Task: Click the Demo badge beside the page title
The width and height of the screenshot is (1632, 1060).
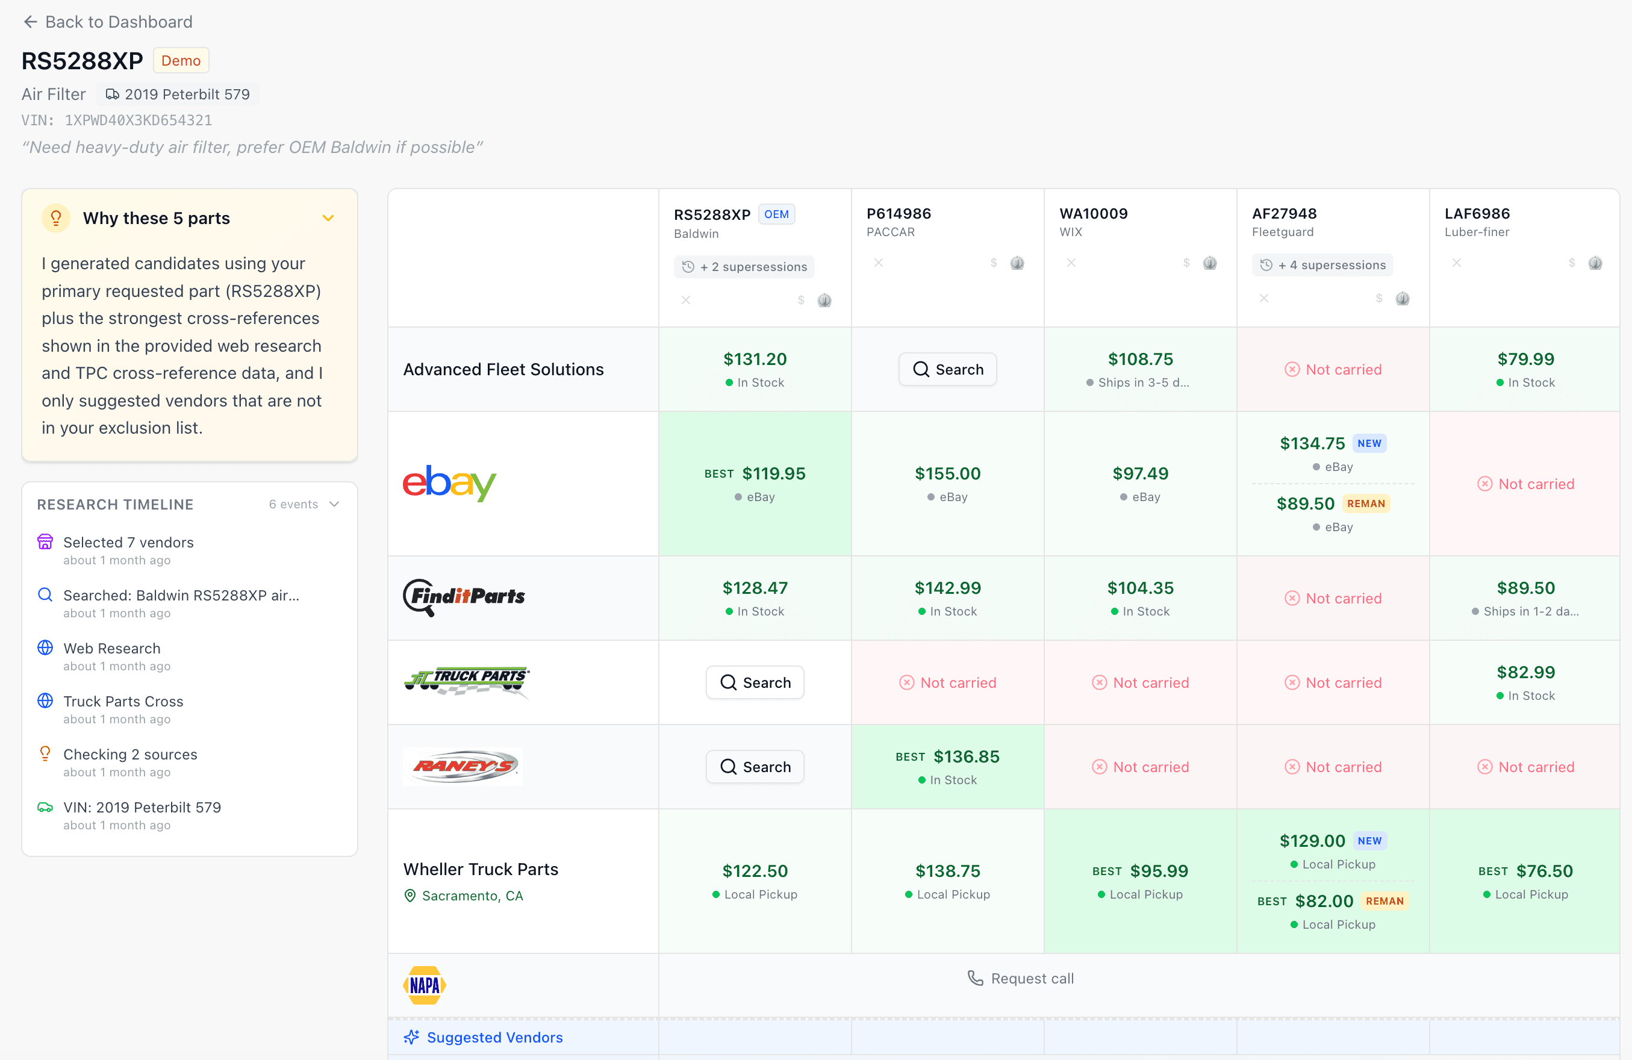Action: tap(181, 60)
